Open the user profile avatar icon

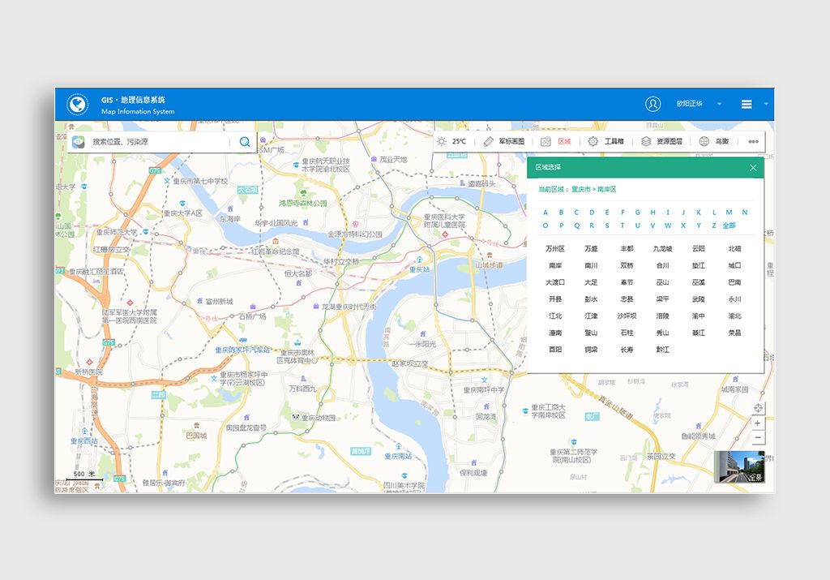652,104
